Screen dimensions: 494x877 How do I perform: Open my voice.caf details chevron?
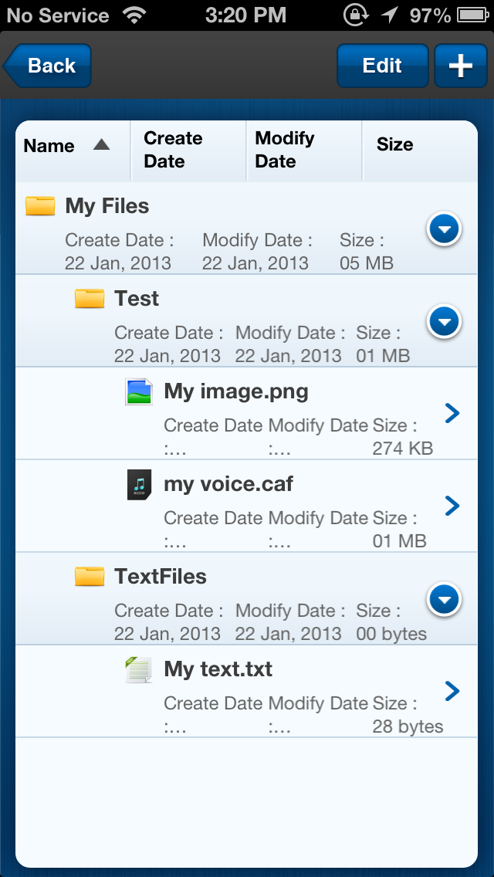click(x=452, y=506)
